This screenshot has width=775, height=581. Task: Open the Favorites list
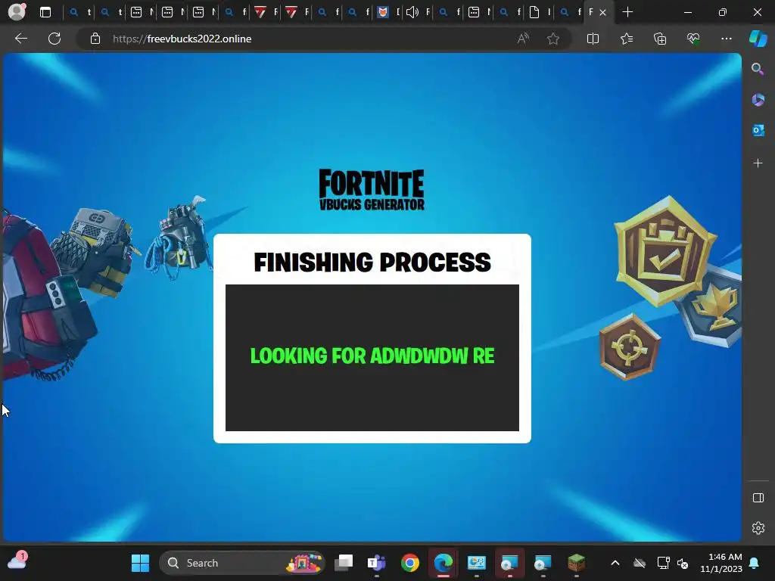626,39
